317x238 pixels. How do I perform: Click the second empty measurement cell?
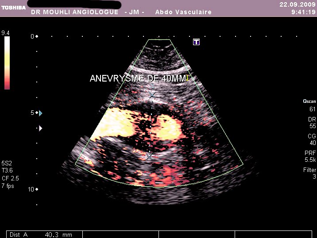[121, 234]
